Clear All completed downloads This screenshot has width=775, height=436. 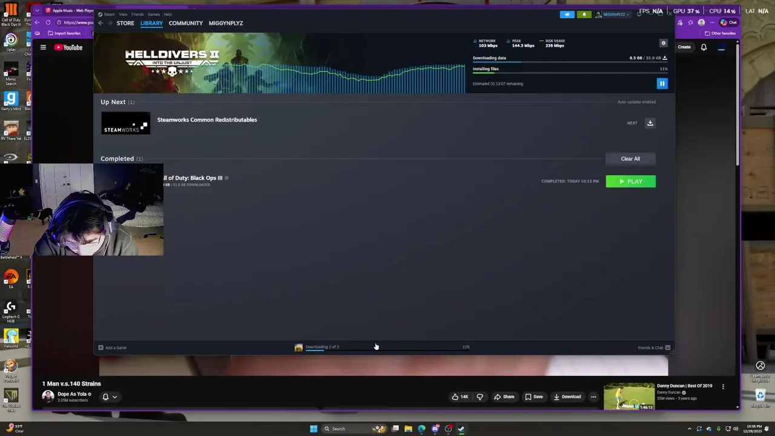[630, 159]
